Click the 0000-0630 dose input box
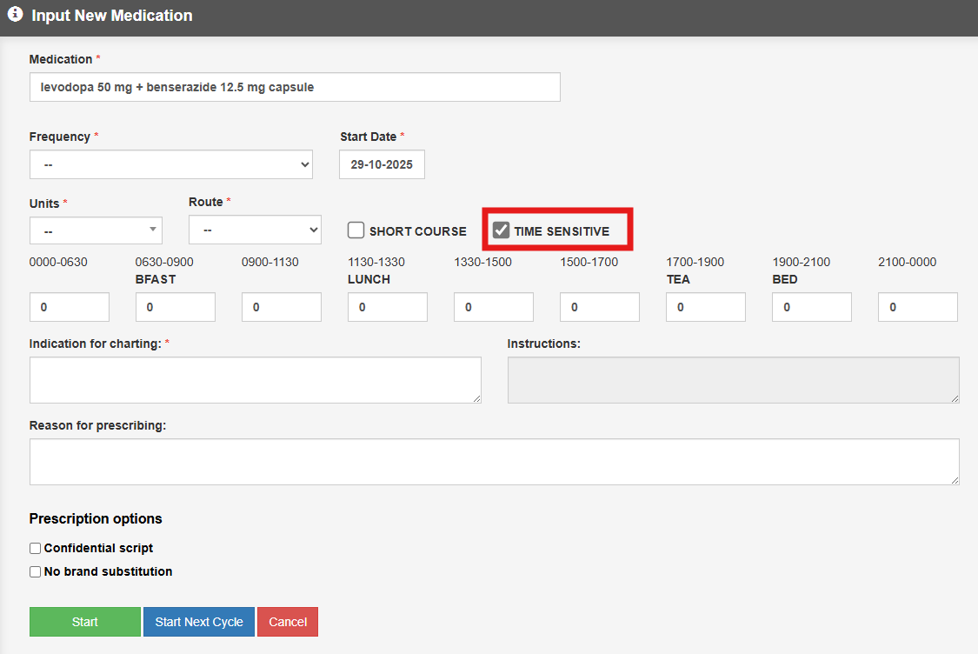Screen dimensions: 978x654 coord(70,307)
